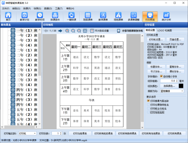Switch to the 常规设置 tab
Image resolution: width=188 pixels, height=143 pixels.
point(150,30)
